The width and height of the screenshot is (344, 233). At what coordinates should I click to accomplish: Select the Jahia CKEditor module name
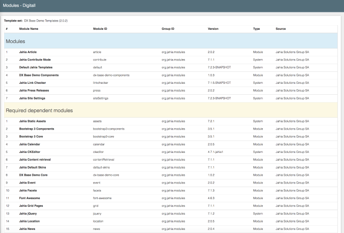30,152
